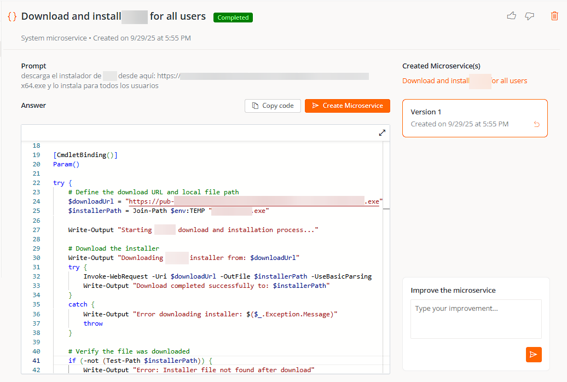Delete this microservice with the trash icon
The image size is (567, 382).
coord(554,16)
